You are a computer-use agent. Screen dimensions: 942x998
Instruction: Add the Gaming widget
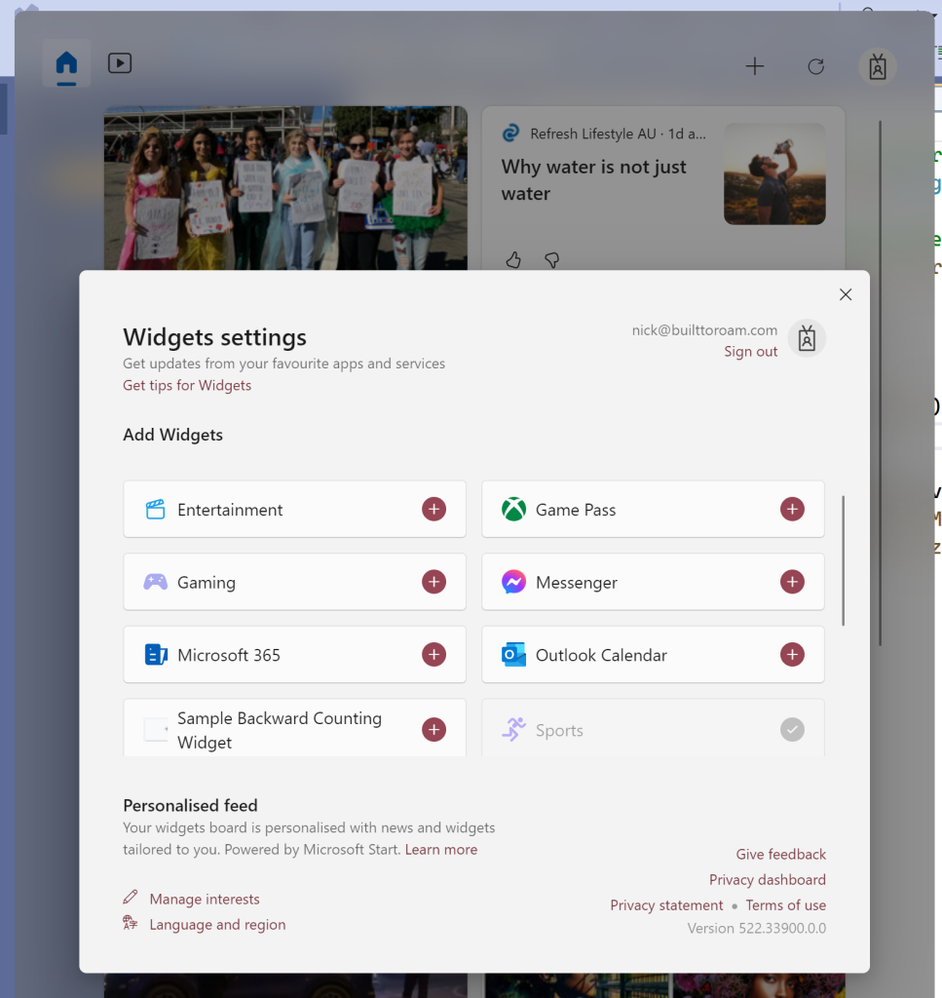433,582
